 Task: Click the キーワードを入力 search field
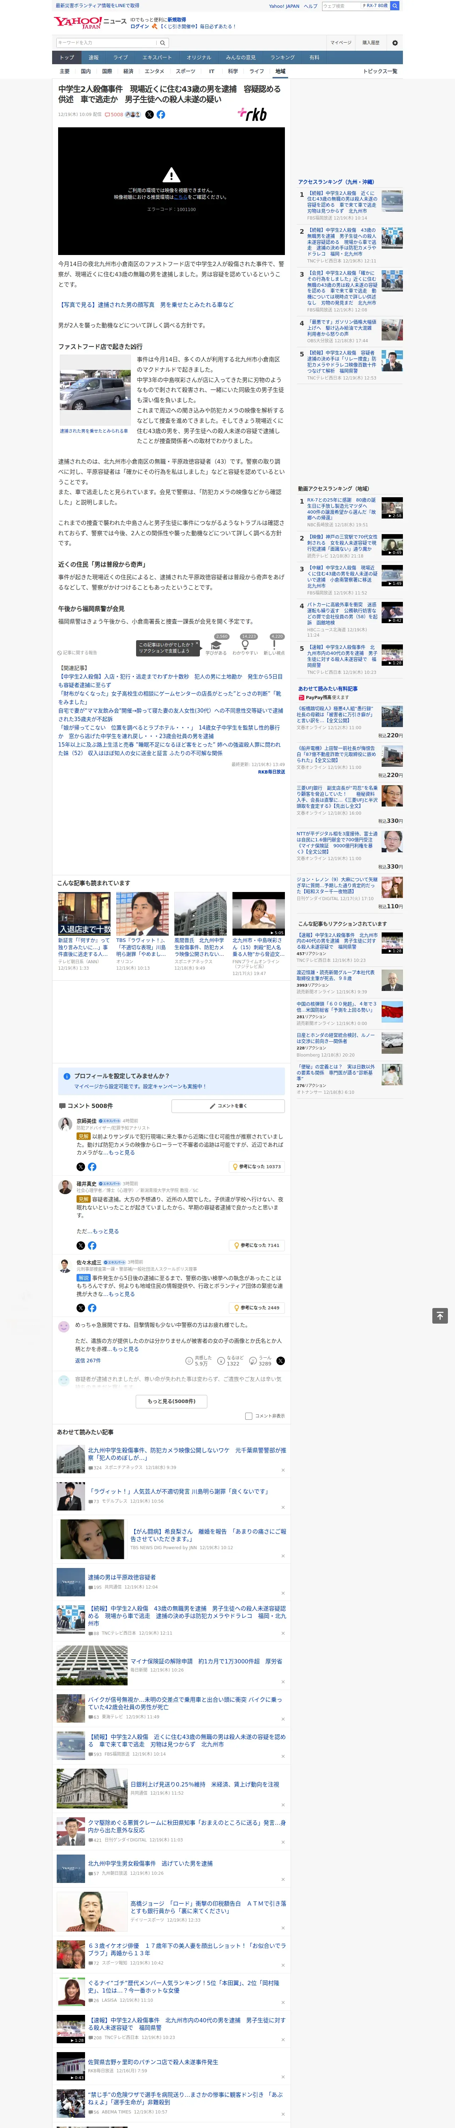pyautogui.click(x=107, y=43)
